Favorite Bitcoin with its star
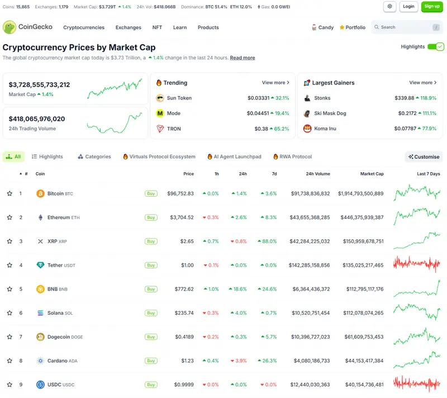Screen dimensions: 447x398 [9, 193]
